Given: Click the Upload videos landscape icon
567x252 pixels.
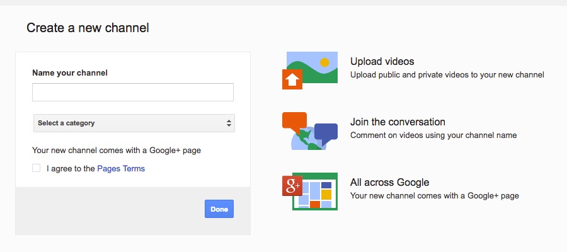Looking at the screenshot, I should [x=310, y=71].
